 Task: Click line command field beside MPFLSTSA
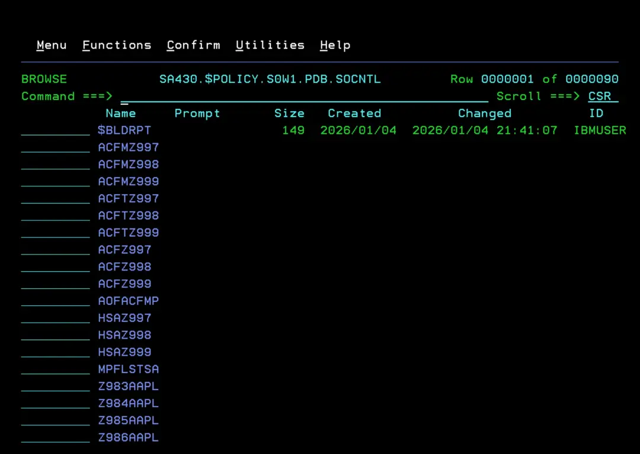(x=56, y=369)
